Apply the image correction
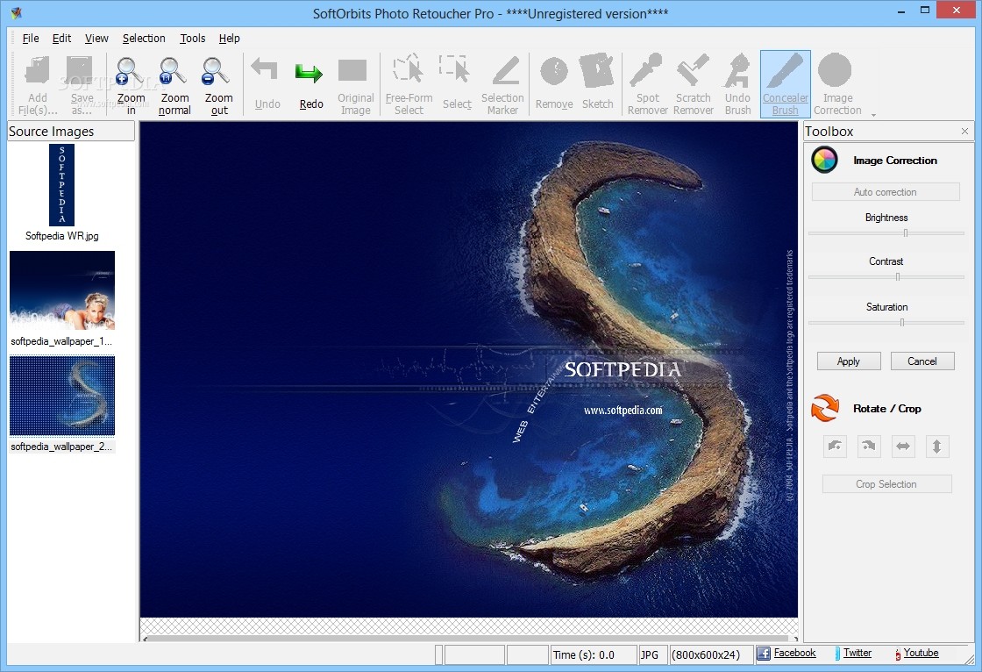This screenshot has height=672, width=982. click(849, 361)
